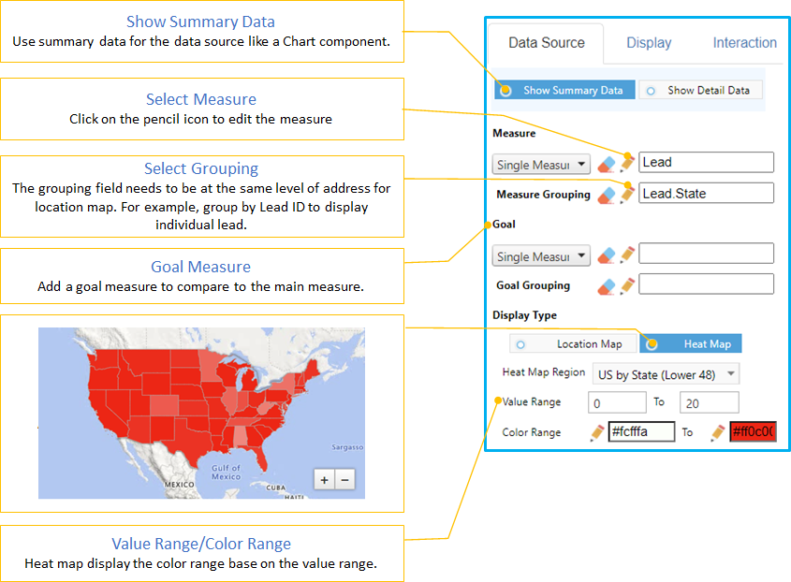Click the eraser icon in the Goal measure row

click(x=608, y=255)
